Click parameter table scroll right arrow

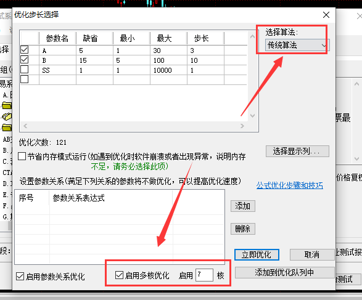[x=242, y=126]
